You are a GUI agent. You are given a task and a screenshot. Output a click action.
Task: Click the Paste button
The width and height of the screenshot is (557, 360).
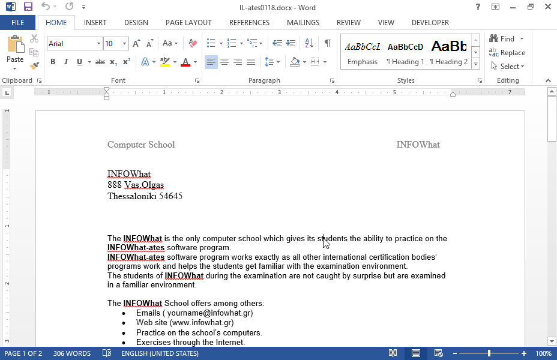tap(15, 52)
